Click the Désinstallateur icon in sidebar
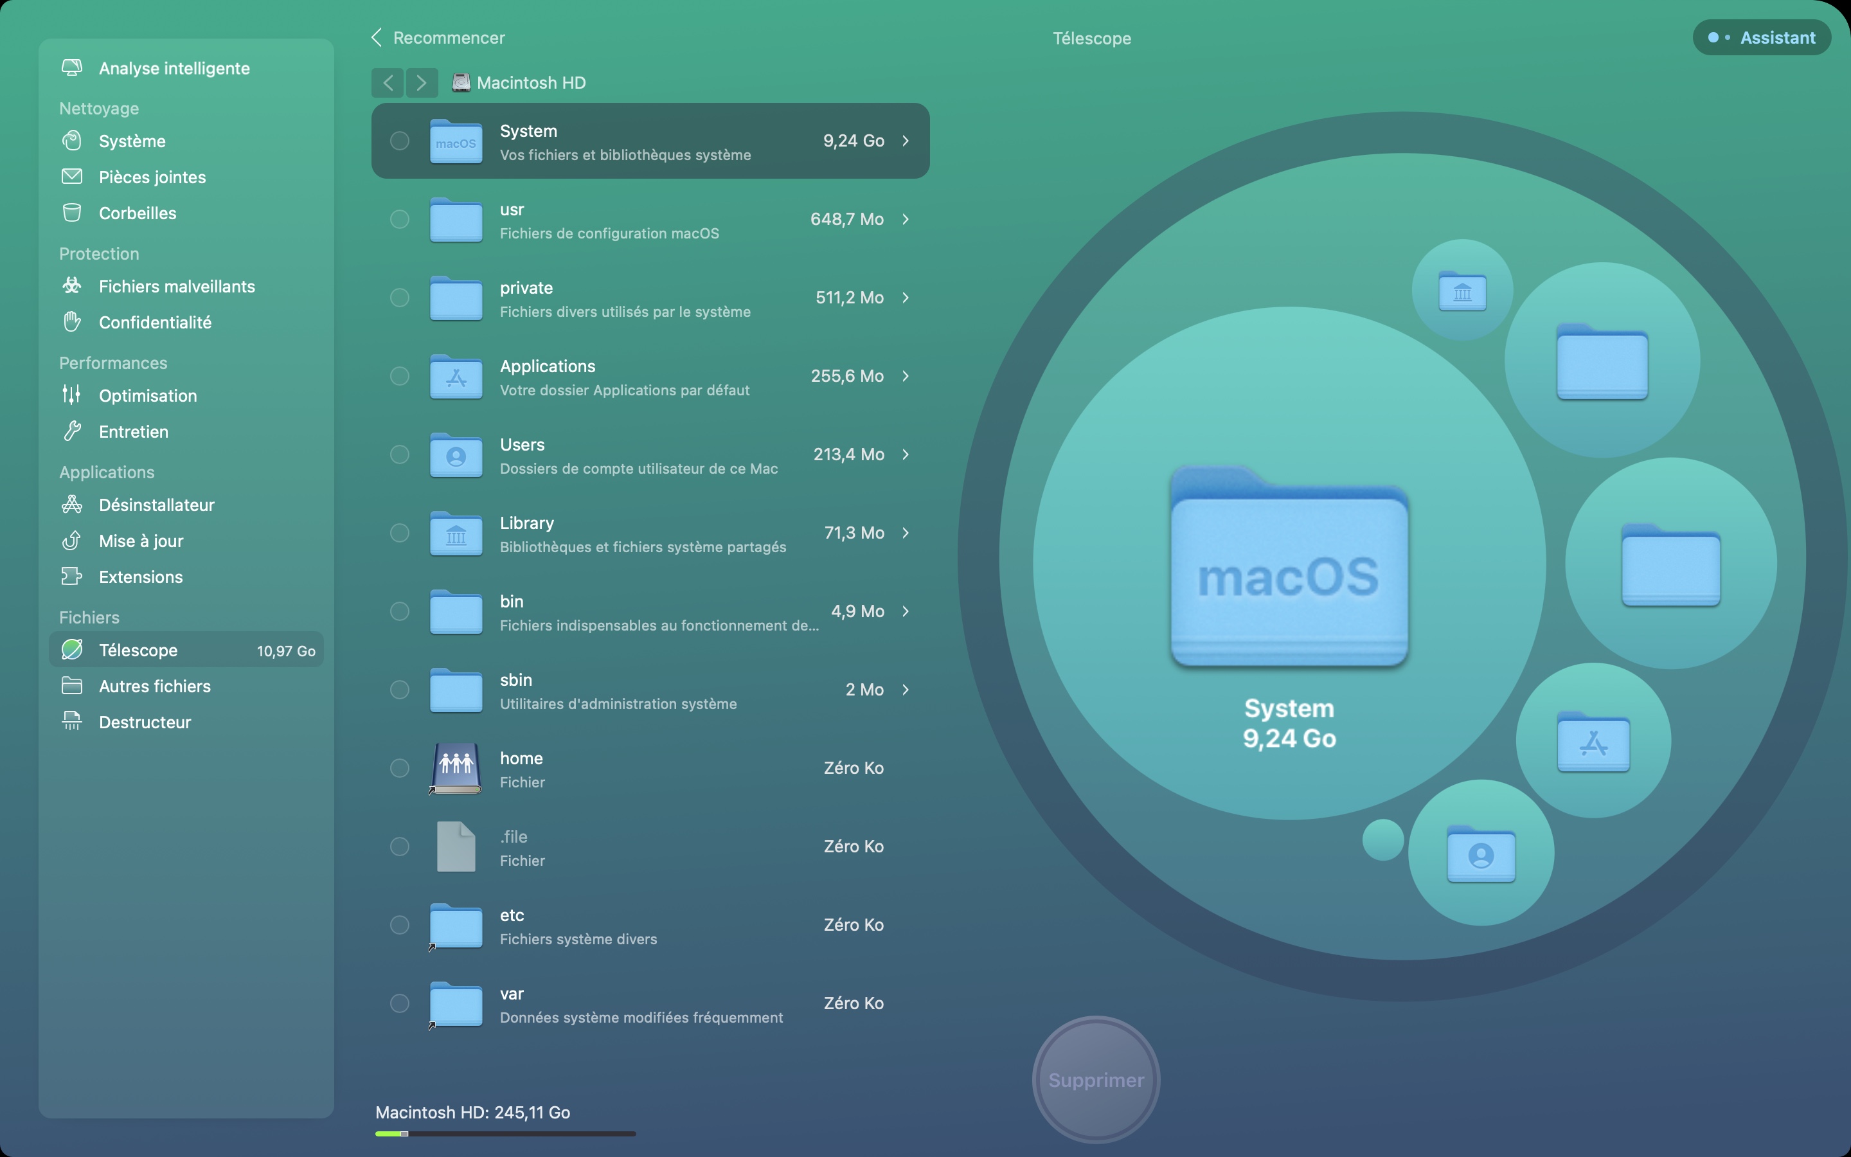The width and height of the screenshot is (1851, 1157). click(72, 505)
